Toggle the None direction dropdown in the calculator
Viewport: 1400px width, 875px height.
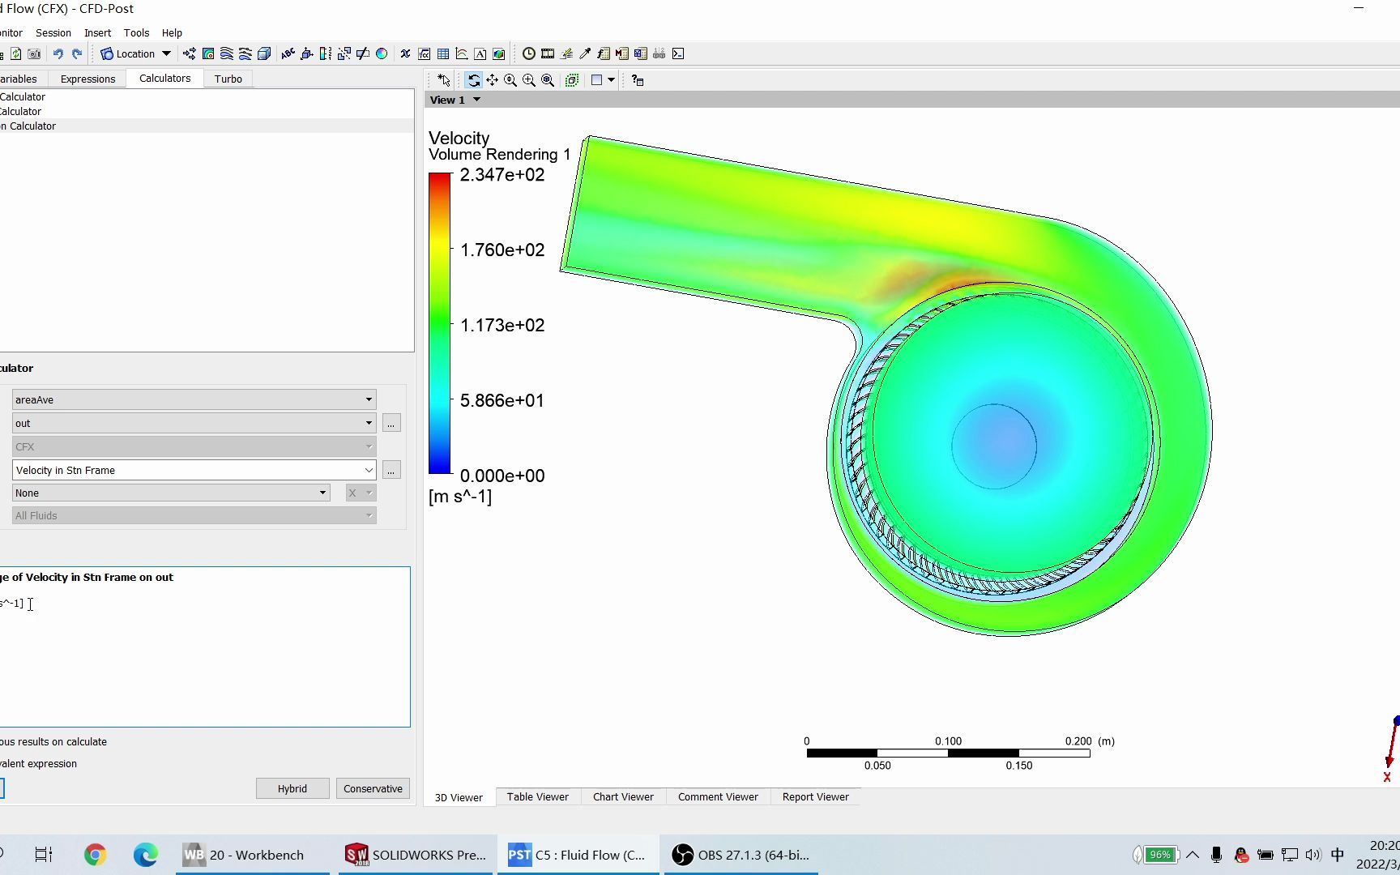(x=322, y=492)
